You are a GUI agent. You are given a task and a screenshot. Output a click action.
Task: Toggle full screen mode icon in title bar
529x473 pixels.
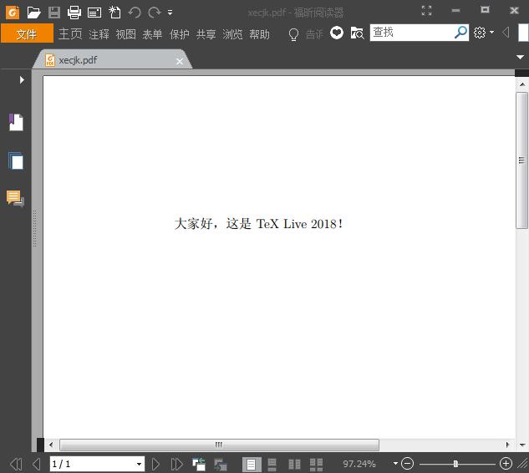point(427,11)
